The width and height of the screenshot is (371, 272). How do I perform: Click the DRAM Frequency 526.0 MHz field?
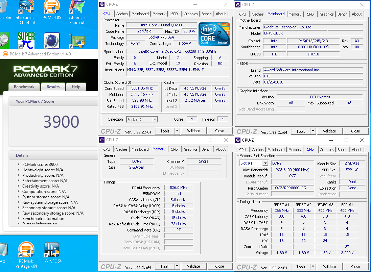pyautogui.click(x=179, y=188)
